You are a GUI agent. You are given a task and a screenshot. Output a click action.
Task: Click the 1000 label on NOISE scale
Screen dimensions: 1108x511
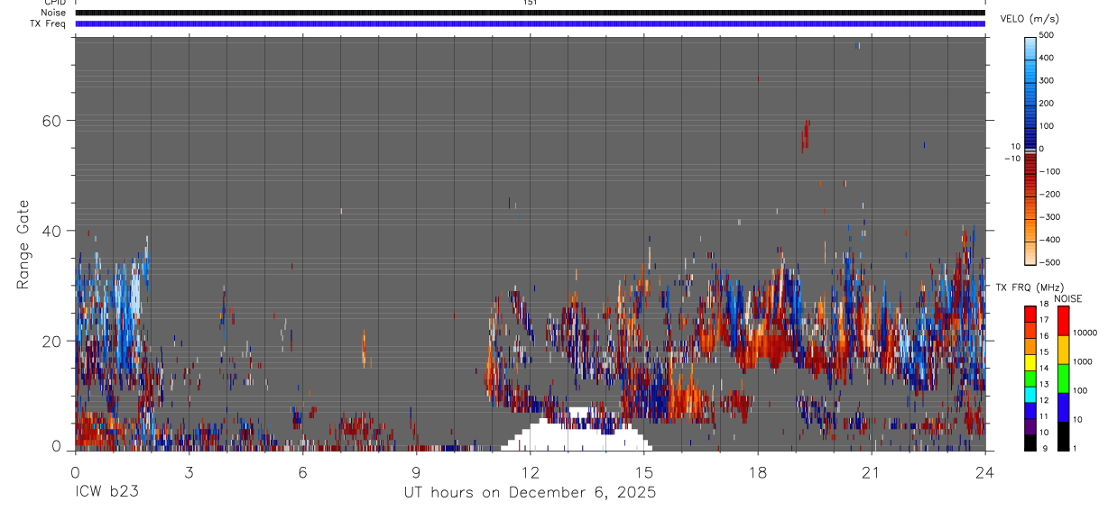point(1081,361)
